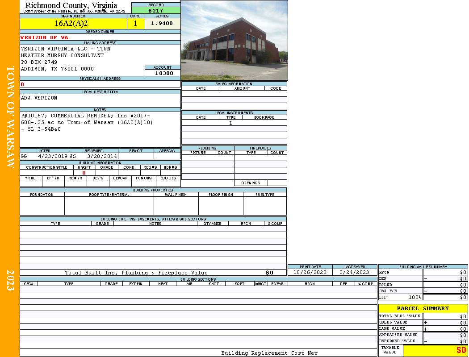Select the Richmond County, Virginia title
The height and width of the screenshot is (357, 469).
pos(71,5)
